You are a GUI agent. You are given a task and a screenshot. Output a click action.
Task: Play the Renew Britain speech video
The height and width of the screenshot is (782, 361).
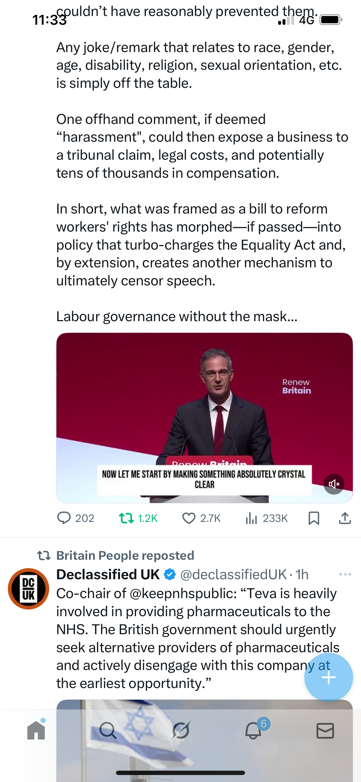pos(204,410)
